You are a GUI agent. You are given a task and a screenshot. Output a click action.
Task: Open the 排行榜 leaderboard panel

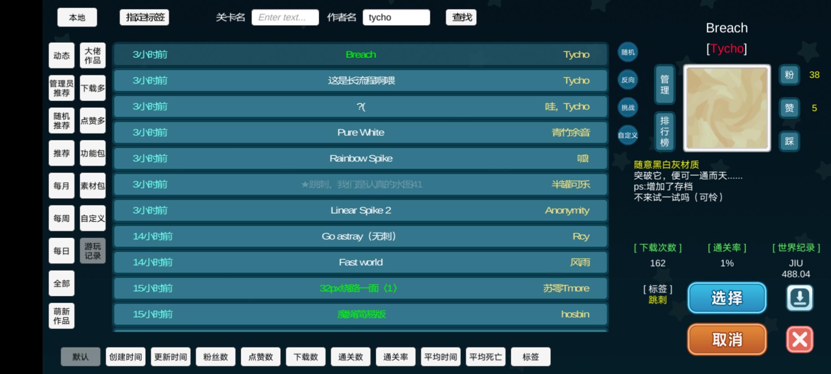[x=664, y=132]
